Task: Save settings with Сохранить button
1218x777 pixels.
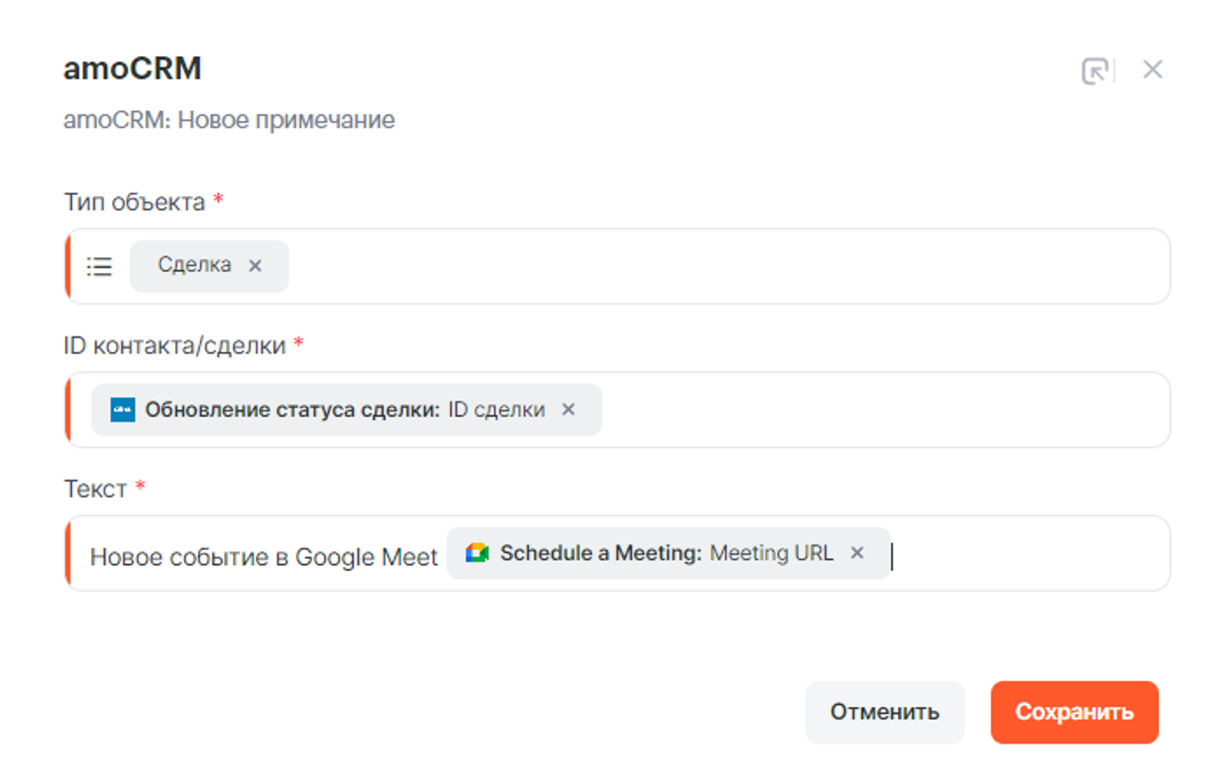Action: pyautogui.click(x=1074, y=712)
